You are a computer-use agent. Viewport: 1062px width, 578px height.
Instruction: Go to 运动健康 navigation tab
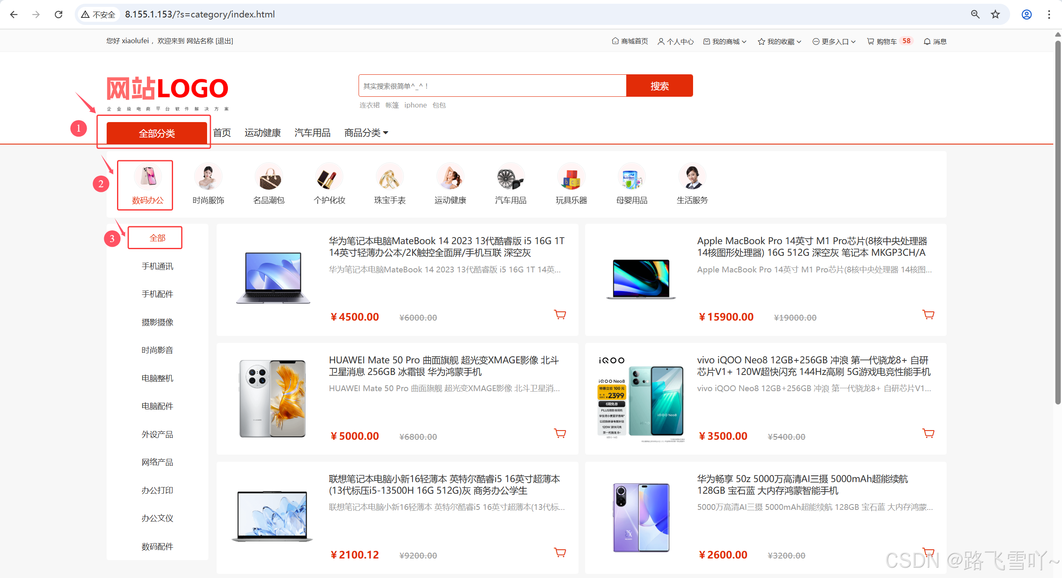tap(262, 133)
